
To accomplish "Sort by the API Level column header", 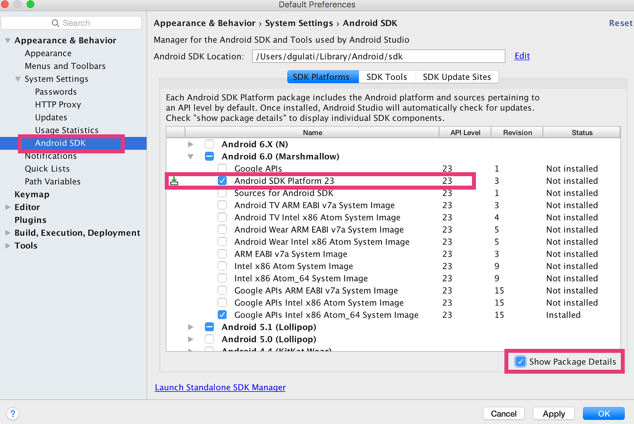I will tap(465, 133).
